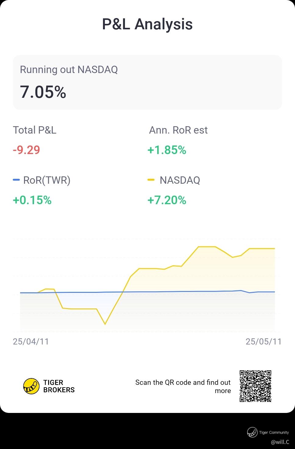Click the +7.20% NASDAQ return value
295x449 pixels.
pyautogui.click(x=167, y=200)
